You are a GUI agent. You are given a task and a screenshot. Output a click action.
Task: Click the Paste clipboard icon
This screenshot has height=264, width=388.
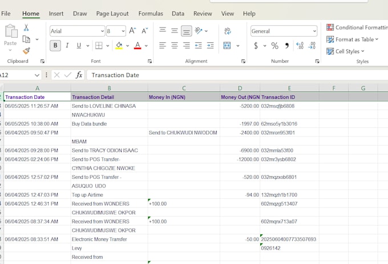click(11, 31)
